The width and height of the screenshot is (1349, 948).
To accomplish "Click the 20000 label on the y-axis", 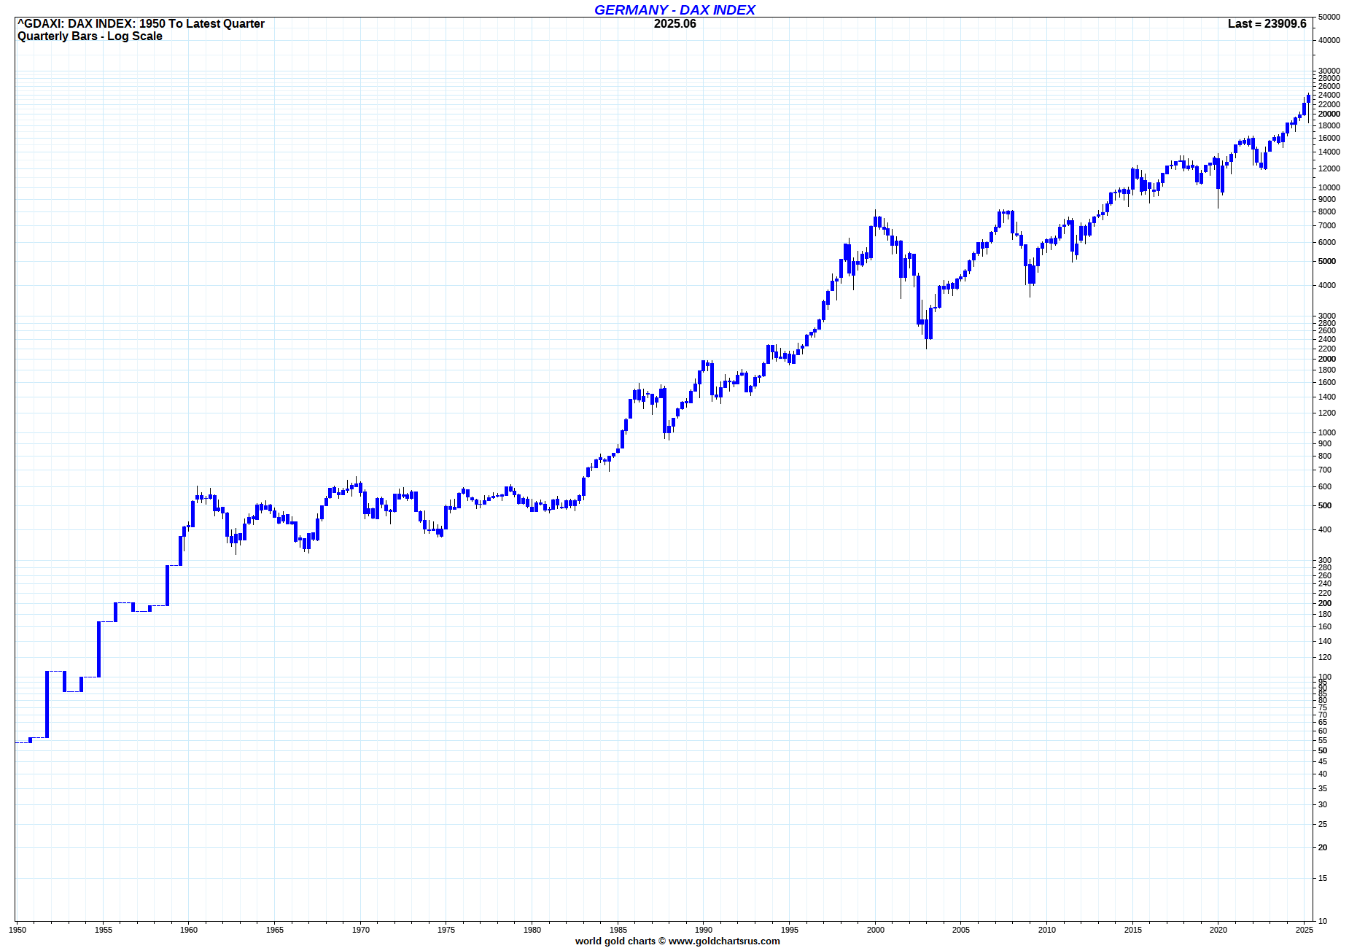I will [x=1329, y=114].
